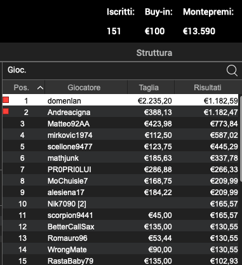Select player row domenlan

[120, 100]
